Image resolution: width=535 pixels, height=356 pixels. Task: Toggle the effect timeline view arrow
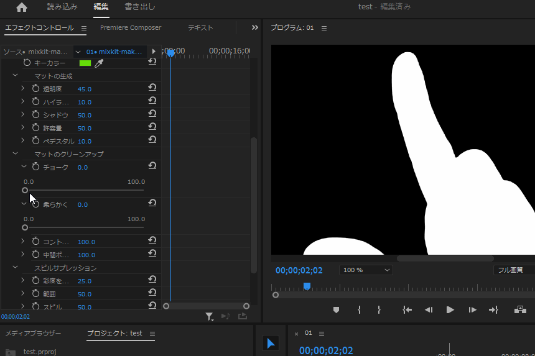[x=154, y=52]
